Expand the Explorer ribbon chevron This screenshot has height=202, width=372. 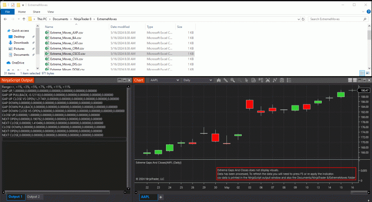pos(363,12)
